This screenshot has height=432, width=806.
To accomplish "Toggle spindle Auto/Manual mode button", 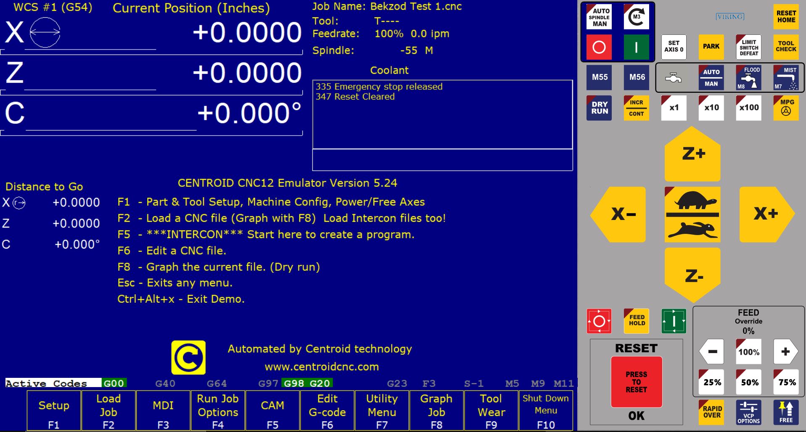I will click(599, 17).
